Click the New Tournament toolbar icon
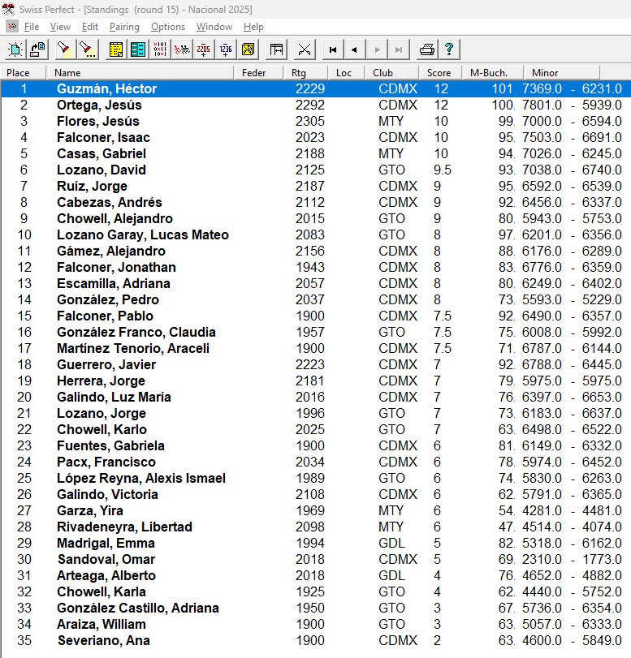The image size is (631, 658). pos(15,49)
